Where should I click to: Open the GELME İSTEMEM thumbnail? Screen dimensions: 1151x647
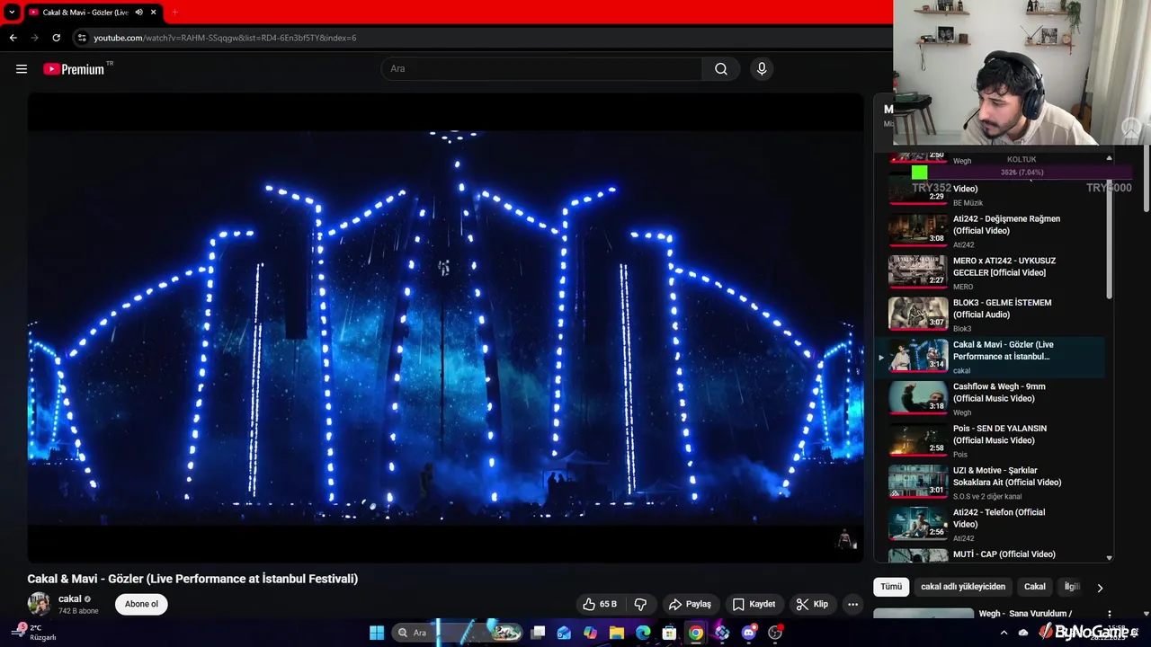coord(918,314)
